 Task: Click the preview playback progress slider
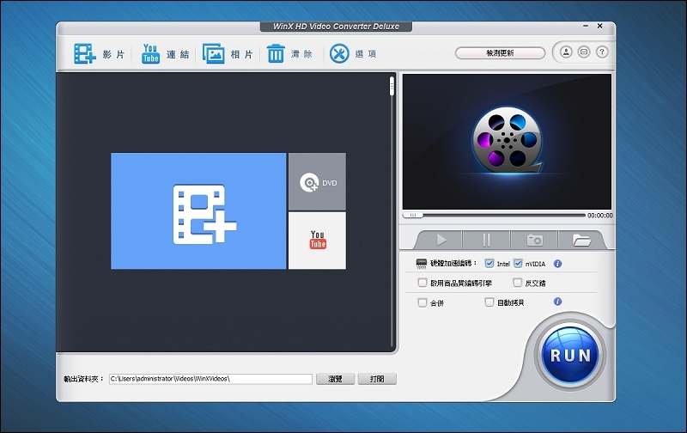coord(494,215)
